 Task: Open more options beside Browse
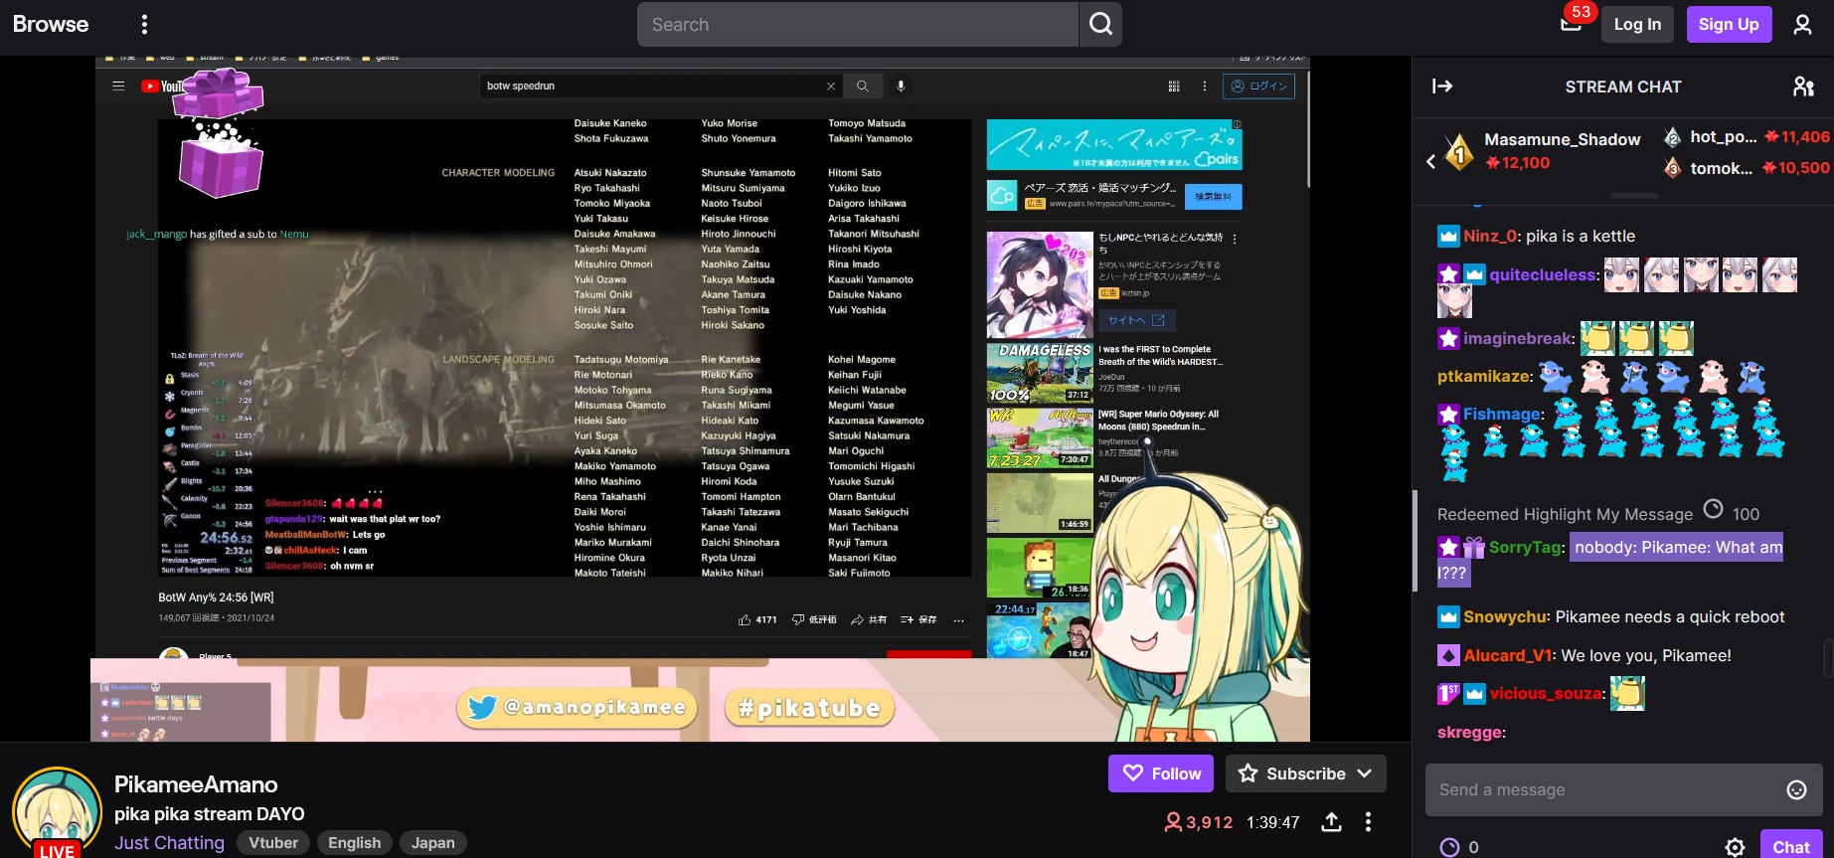click(144, 24)
